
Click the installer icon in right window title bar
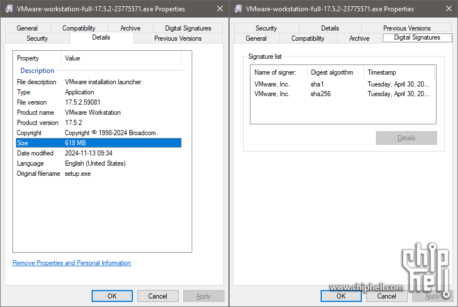coord(238,8)
